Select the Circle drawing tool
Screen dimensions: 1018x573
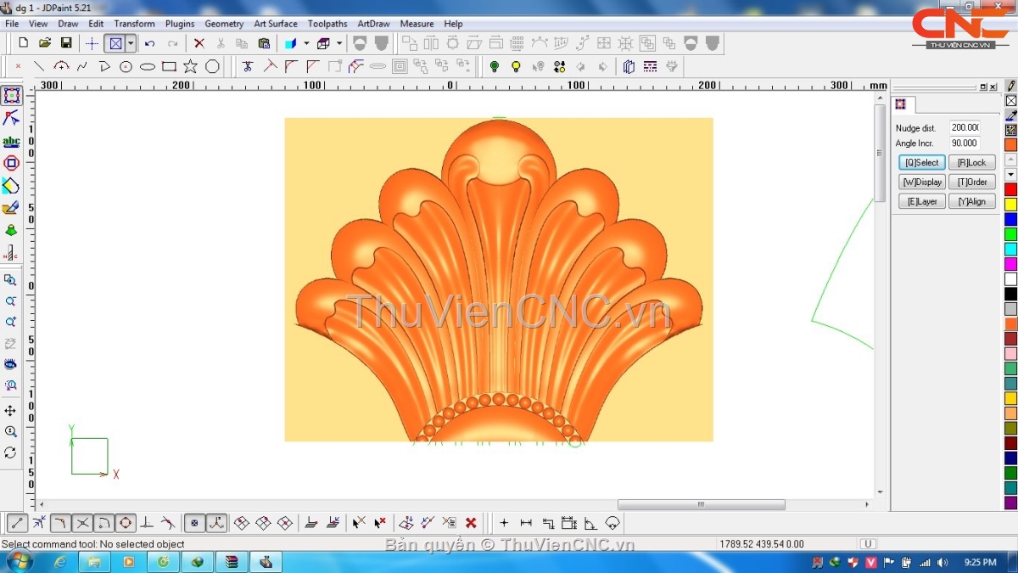(x=126, y=66)
